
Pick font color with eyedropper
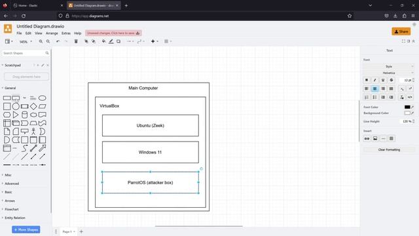(x=412, y=107)
